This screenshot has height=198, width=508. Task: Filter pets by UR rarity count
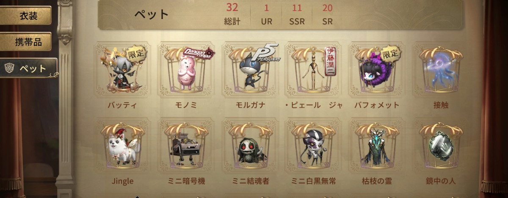pyautogui.click(x=266, y=14)
